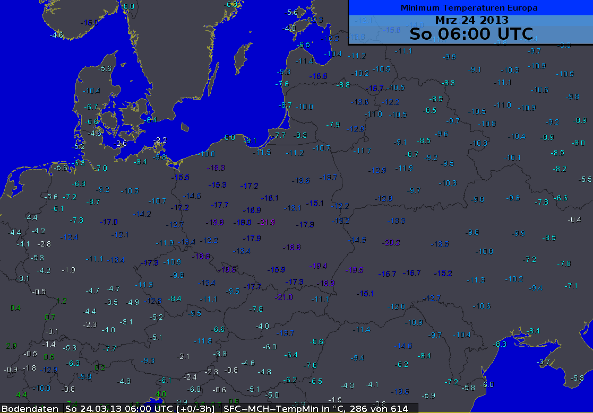Click the -18.3 temperature reading
The height and width of the screenshot is (413, 593).
tap(216, 168)
